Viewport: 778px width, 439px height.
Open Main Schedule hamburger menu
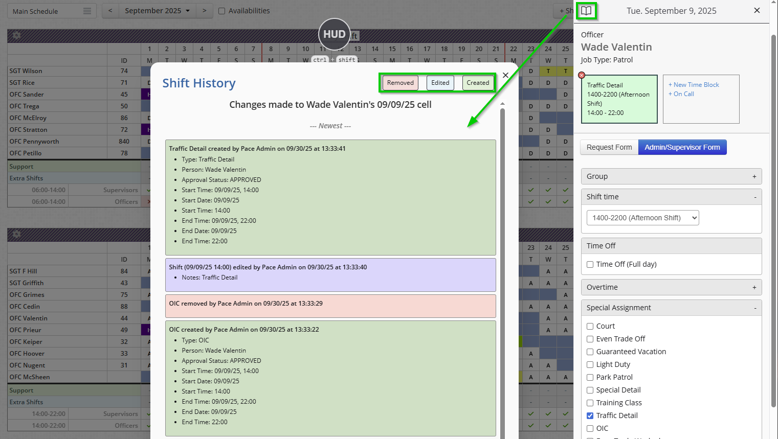(87, 11)
